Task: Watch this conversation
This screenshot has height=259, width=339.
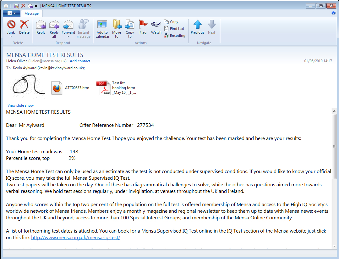Action: [x=156, y=27]
